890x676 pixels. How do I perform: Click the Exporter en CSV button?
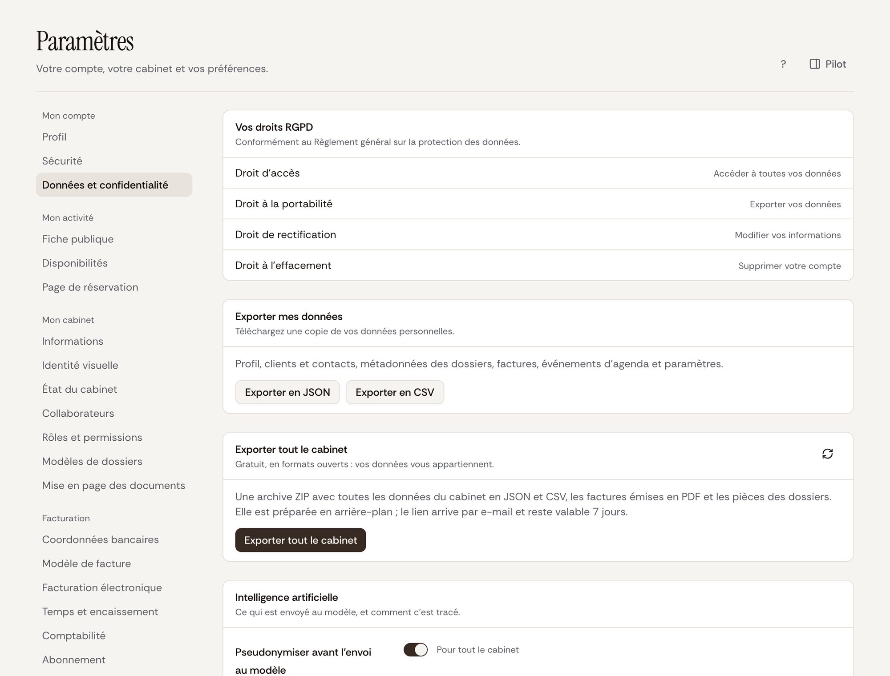pyautogui.click(x=395, y=392)
